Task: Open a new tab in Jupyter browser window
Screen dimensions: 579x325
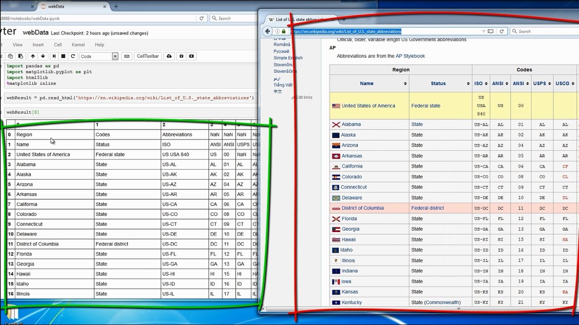Action: click(x=116, y=6)
